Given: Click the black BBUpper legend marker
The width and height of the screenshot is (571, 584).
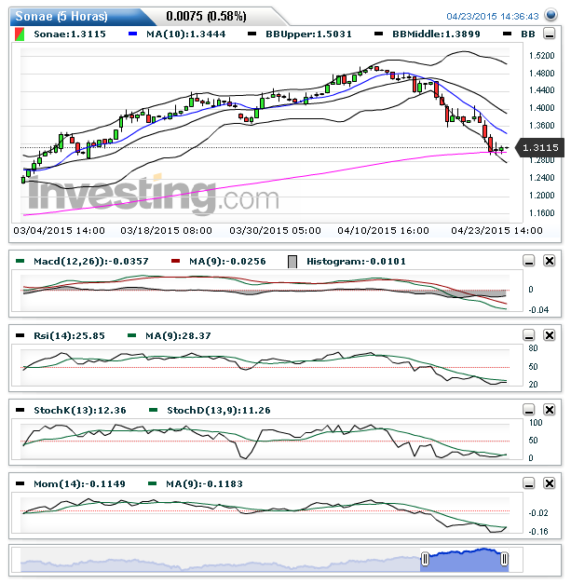Looking at the screenshot, I should click(252, 34).
